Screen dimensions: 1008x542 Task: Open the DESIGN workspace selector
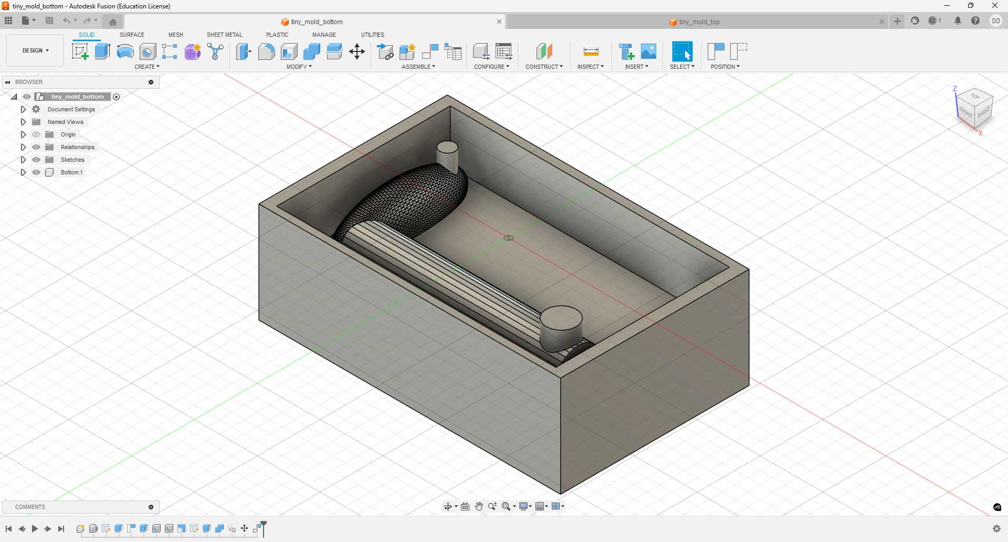coord(34,50)
